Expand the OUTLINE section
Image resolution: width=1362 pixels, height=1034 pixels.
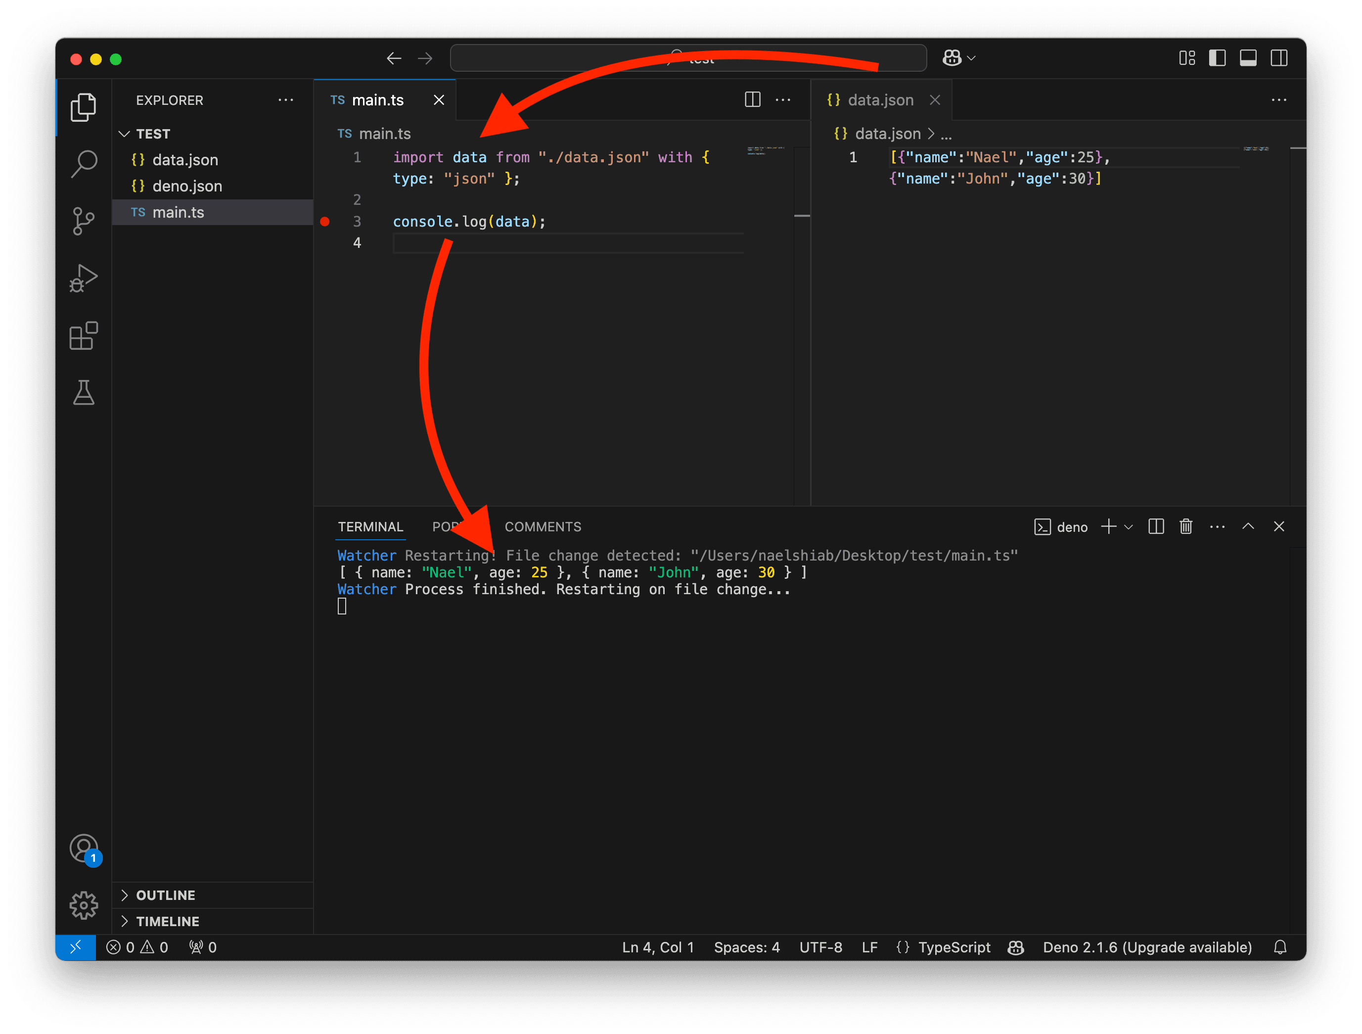[x=213, y=895]
